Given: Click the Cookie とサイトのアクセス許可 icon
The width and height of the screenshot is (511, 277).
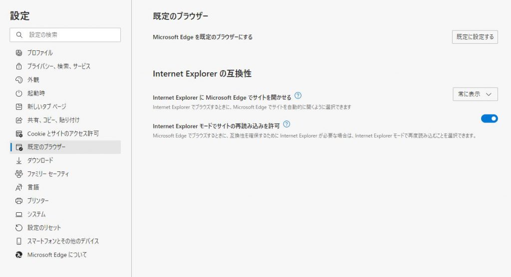Looking at the screenshot, I should click(19, 134).
